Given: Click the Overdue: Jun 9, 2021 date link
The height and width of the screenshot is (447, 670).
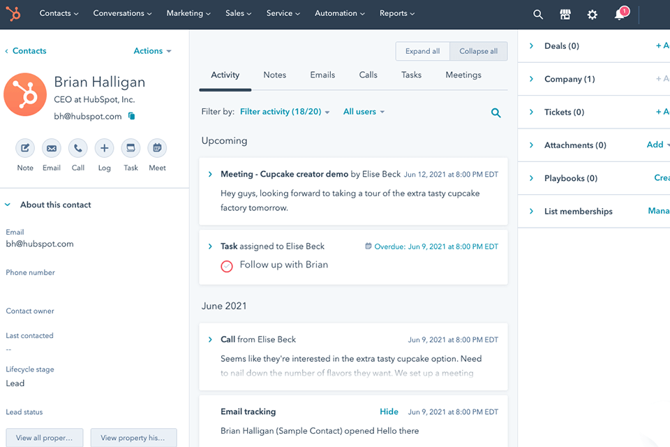Looking at the screenshot, I should point(436,247).
